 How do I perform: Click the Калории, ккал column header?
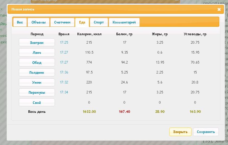coord(89,34)
